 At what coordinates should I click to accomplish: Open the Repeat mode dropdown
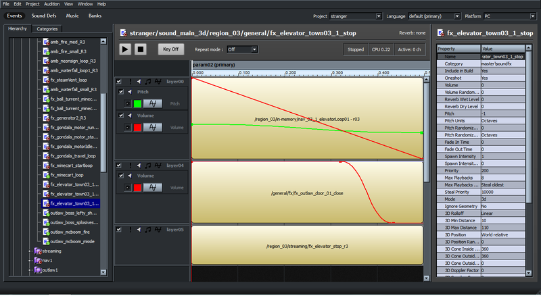242,49
